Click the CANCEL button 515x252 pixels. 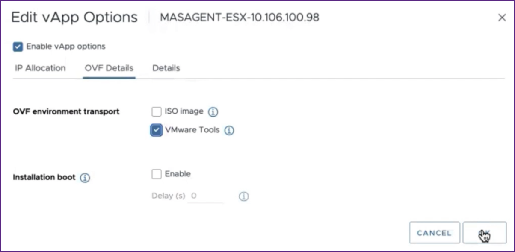434,233
